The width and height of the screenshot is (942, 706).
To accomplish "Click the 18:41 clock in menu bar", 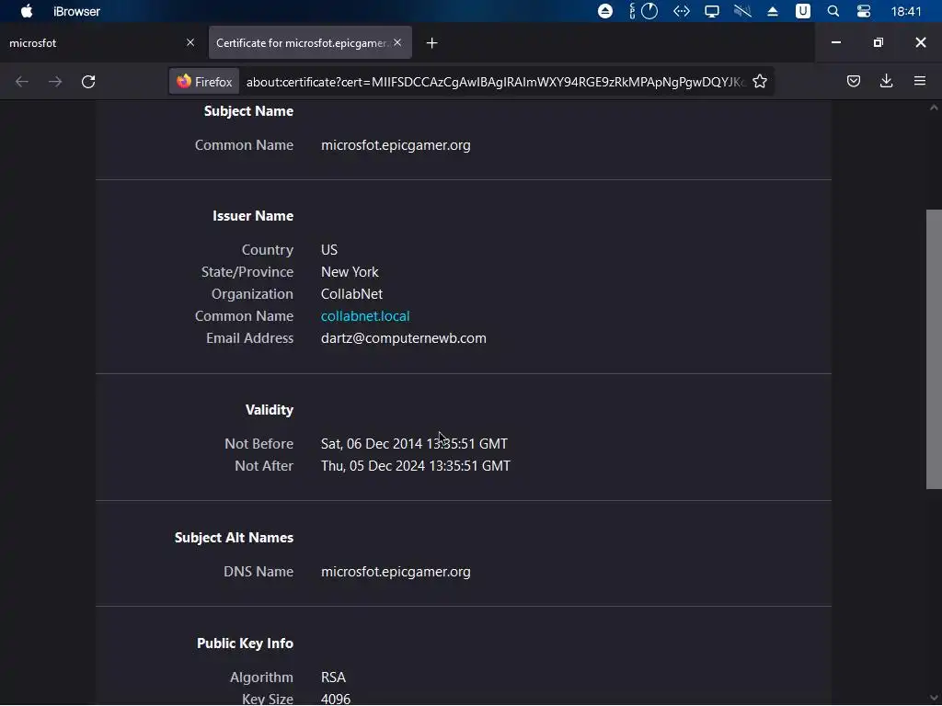I will click(906, 11).
